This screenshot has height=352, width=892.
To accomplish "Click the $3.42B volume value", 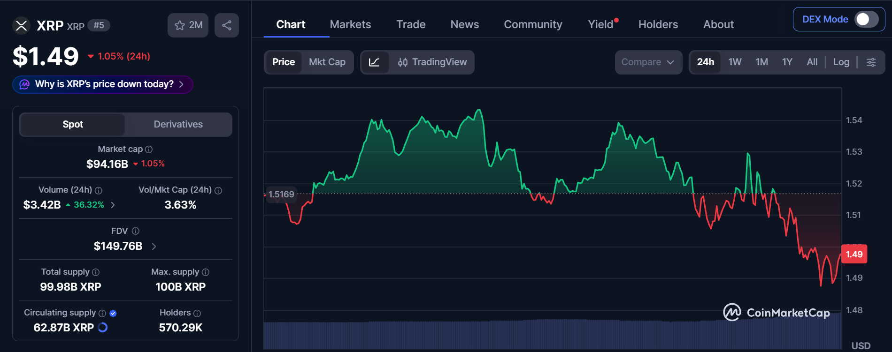I will tap(42, 205).
